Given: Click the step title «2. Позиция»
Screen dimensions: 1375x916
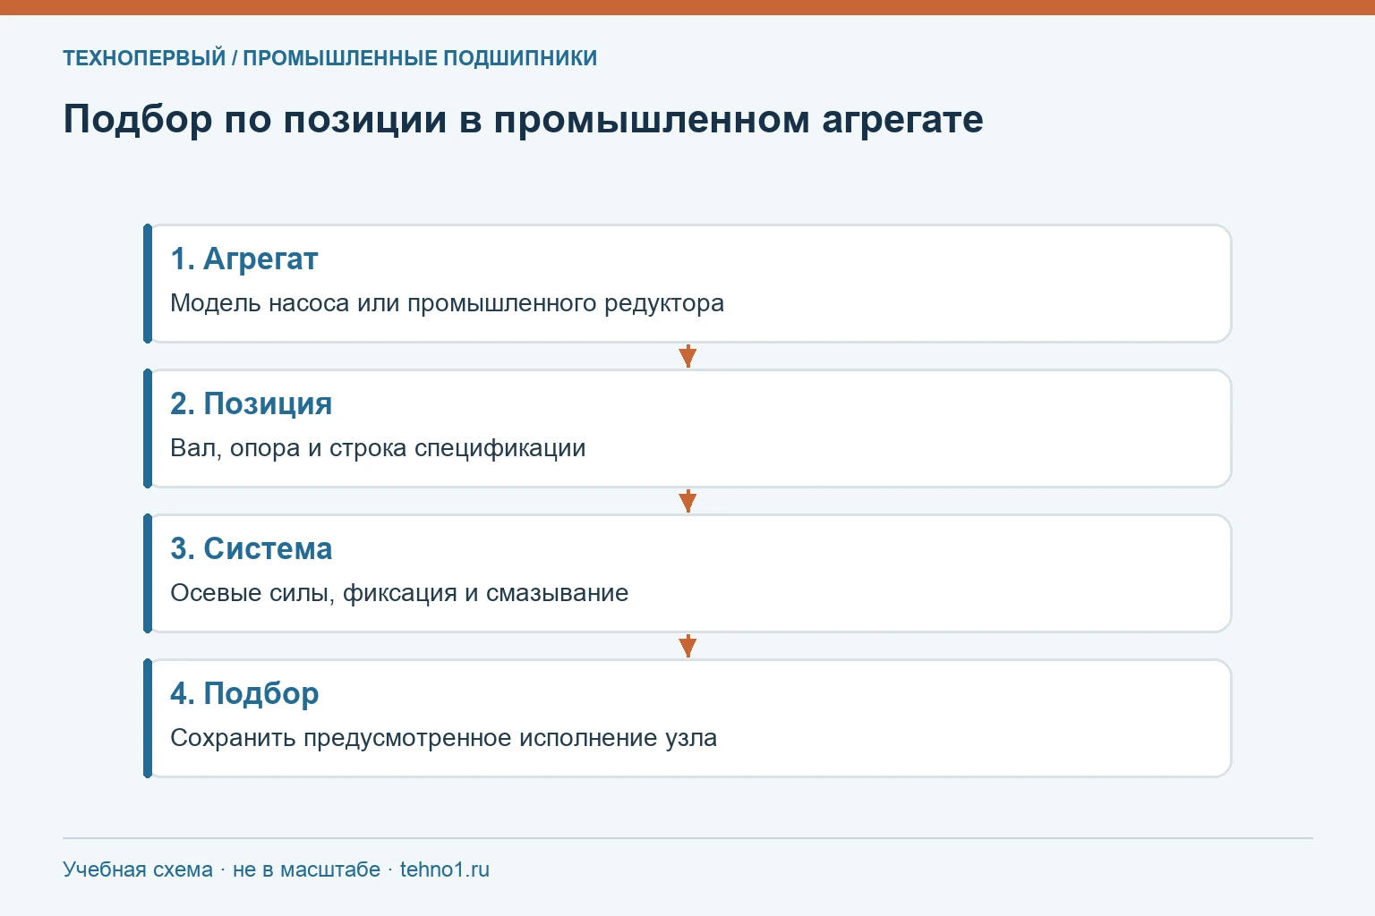Looking at the screenshot, I should coord(251,403).
